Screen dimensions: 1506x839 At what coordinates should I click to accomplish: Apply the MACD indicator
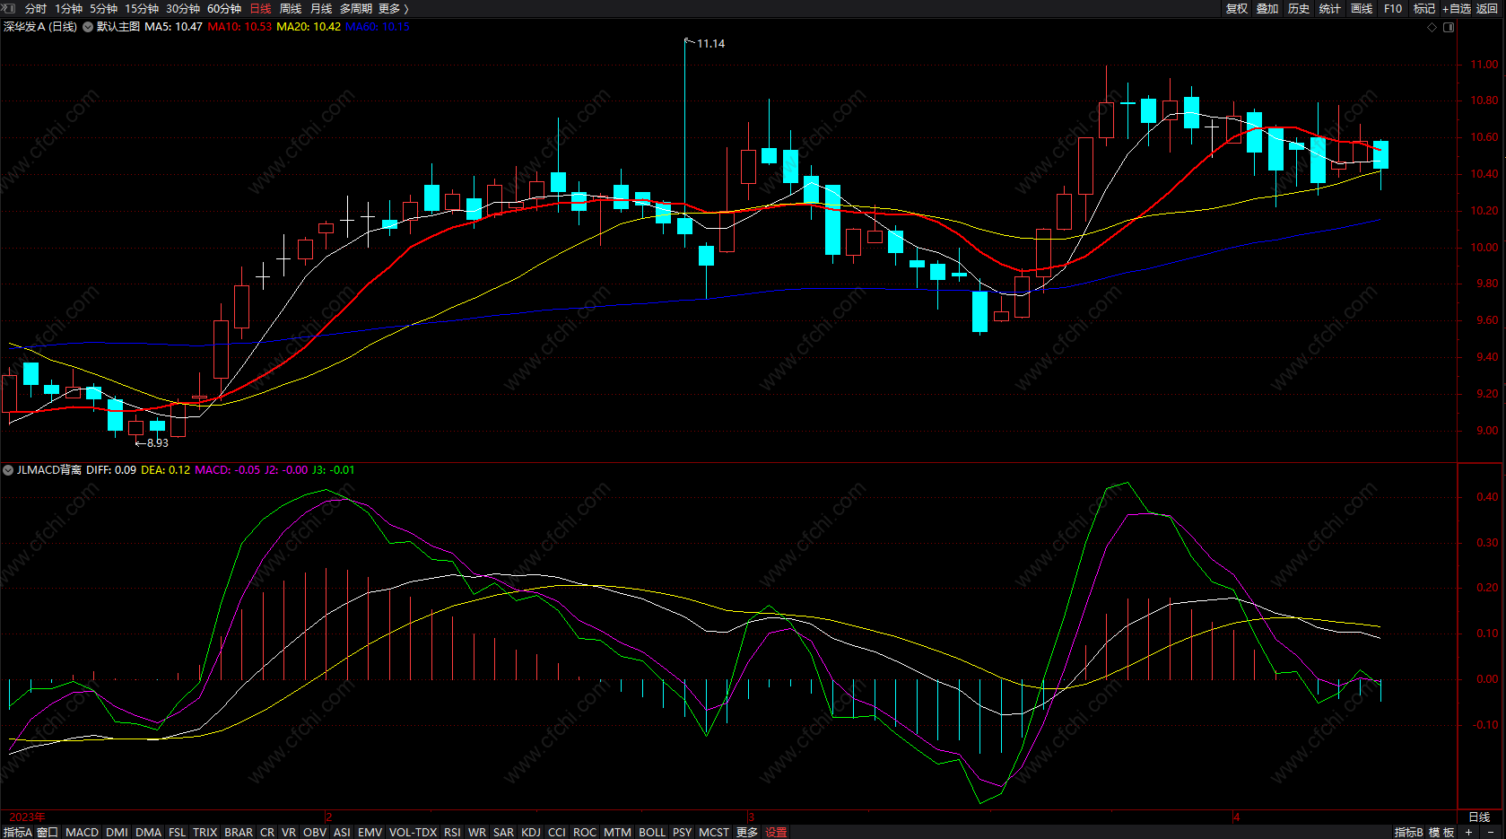(83, 833)
